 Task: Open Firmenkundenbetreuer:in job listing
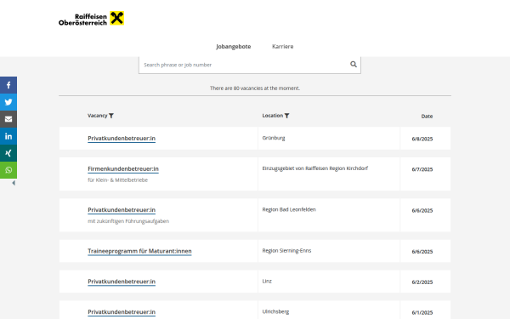[123, 169]
